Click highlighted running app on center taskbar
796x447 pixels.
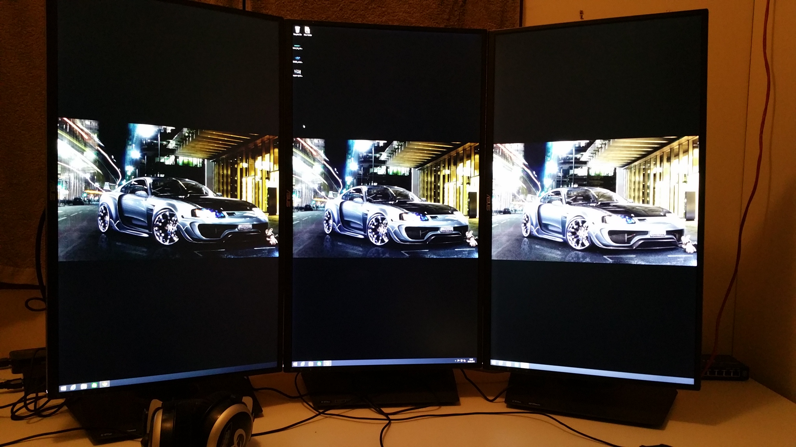(x=327, y=363)
